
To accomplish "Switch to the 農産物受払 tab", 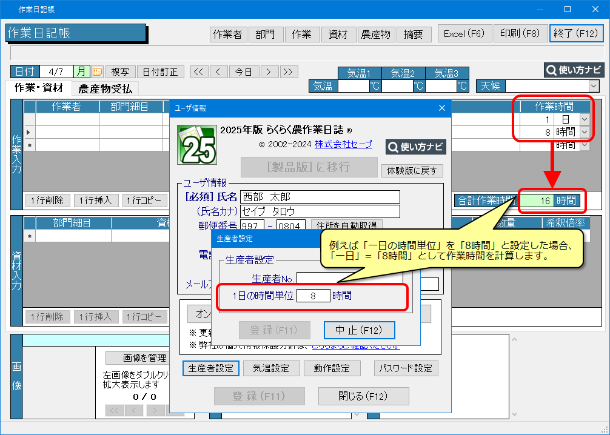I will (x=105, y=88).
